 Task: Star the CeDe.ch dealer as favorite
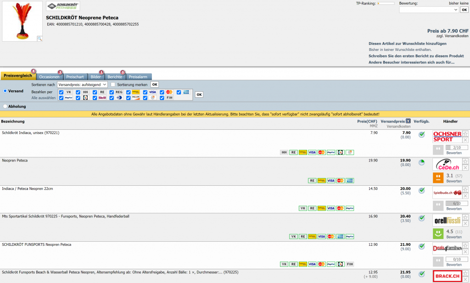(x=465, y=161)
